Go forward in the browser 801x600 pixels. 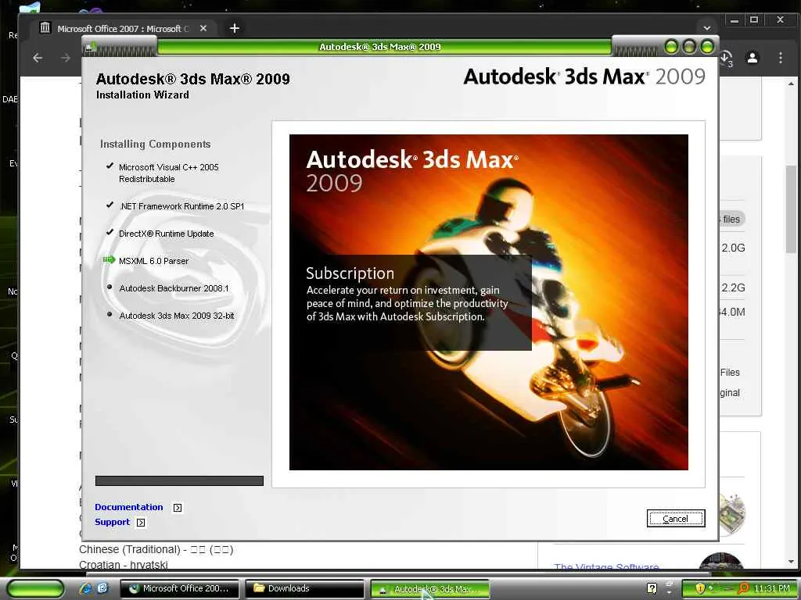point(66,58)
